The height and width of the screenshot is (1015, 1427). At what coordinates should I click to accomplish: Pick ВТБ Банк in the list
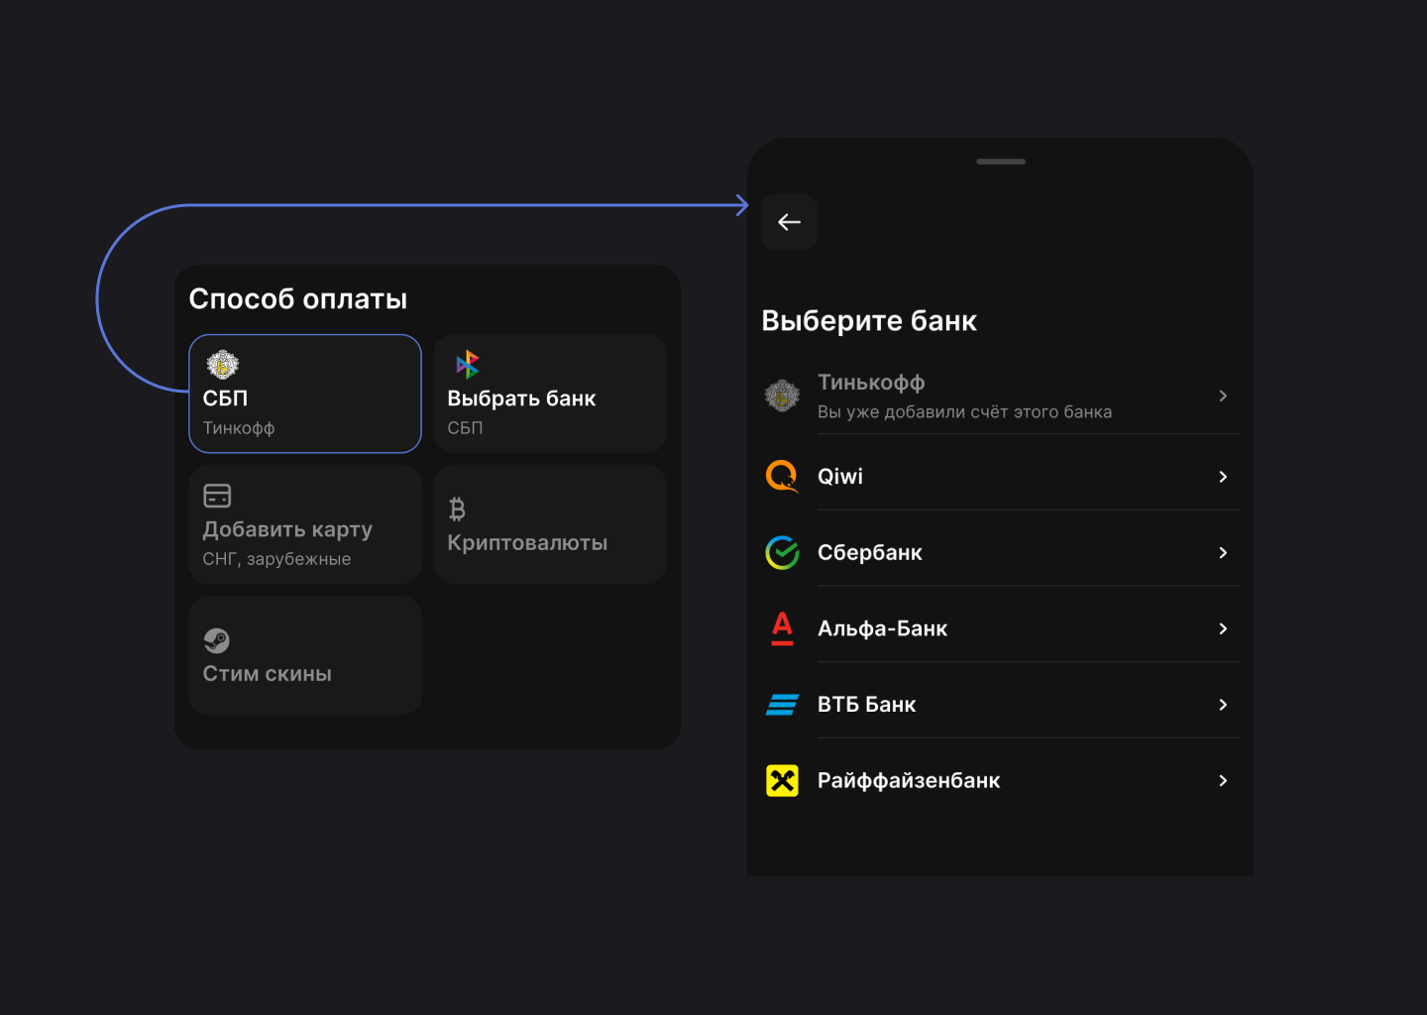pyautogui.click(x=867, y=705)
